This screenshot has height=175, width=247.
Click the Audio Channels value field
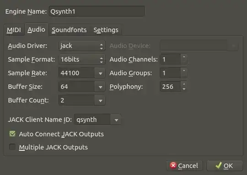pos(171,59)
